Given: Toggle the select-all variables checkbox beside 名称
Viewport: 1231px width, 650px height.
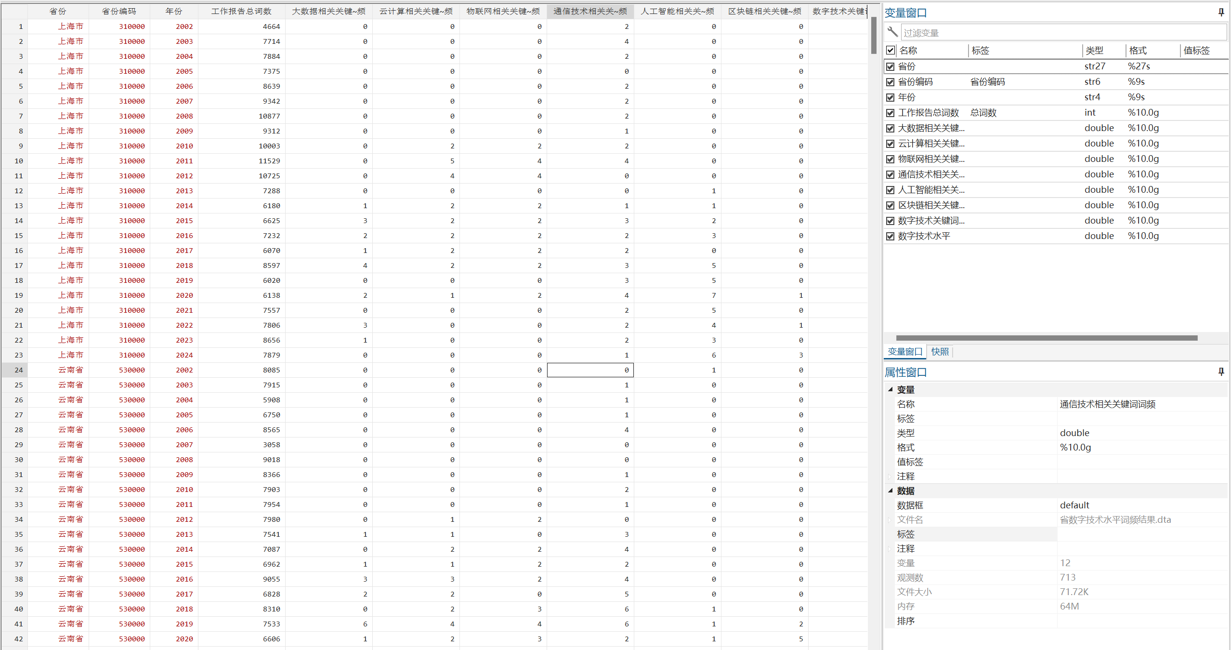Looking at the screenshot, I should click(x=891, y=50).
